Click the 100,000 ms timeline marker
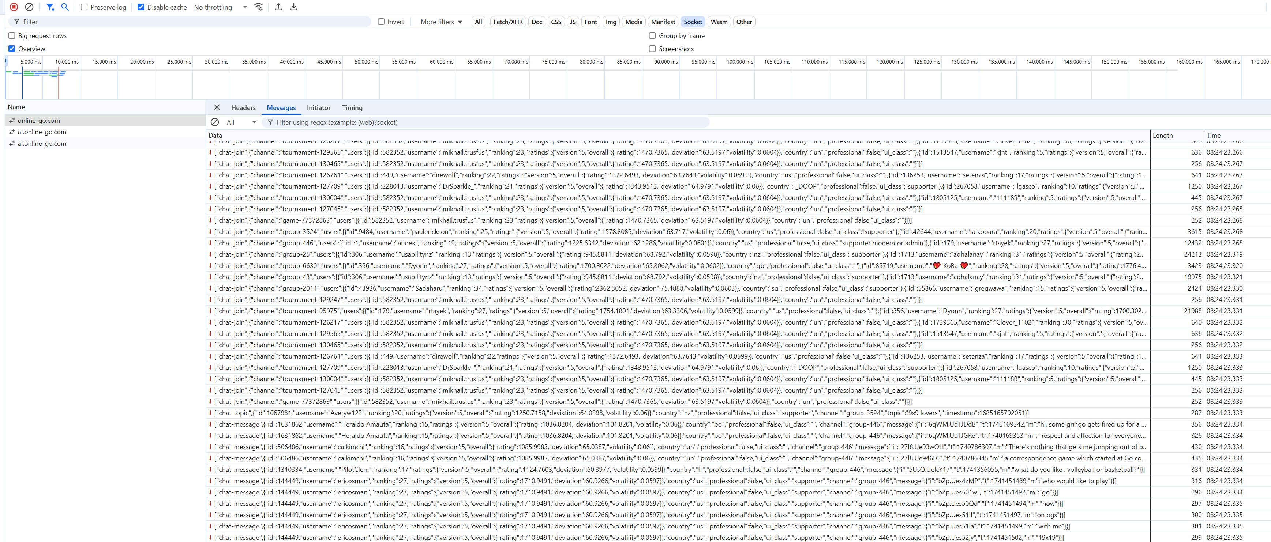Viewport: 1271px width, 542px height. point(740,62)
